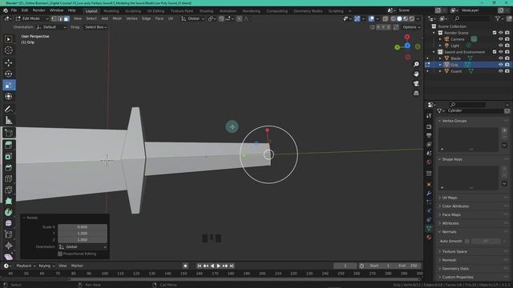Open the Render properties tab icon
Image resolution: width=513 pixels, height=288 pixels.
coord(429,126)
